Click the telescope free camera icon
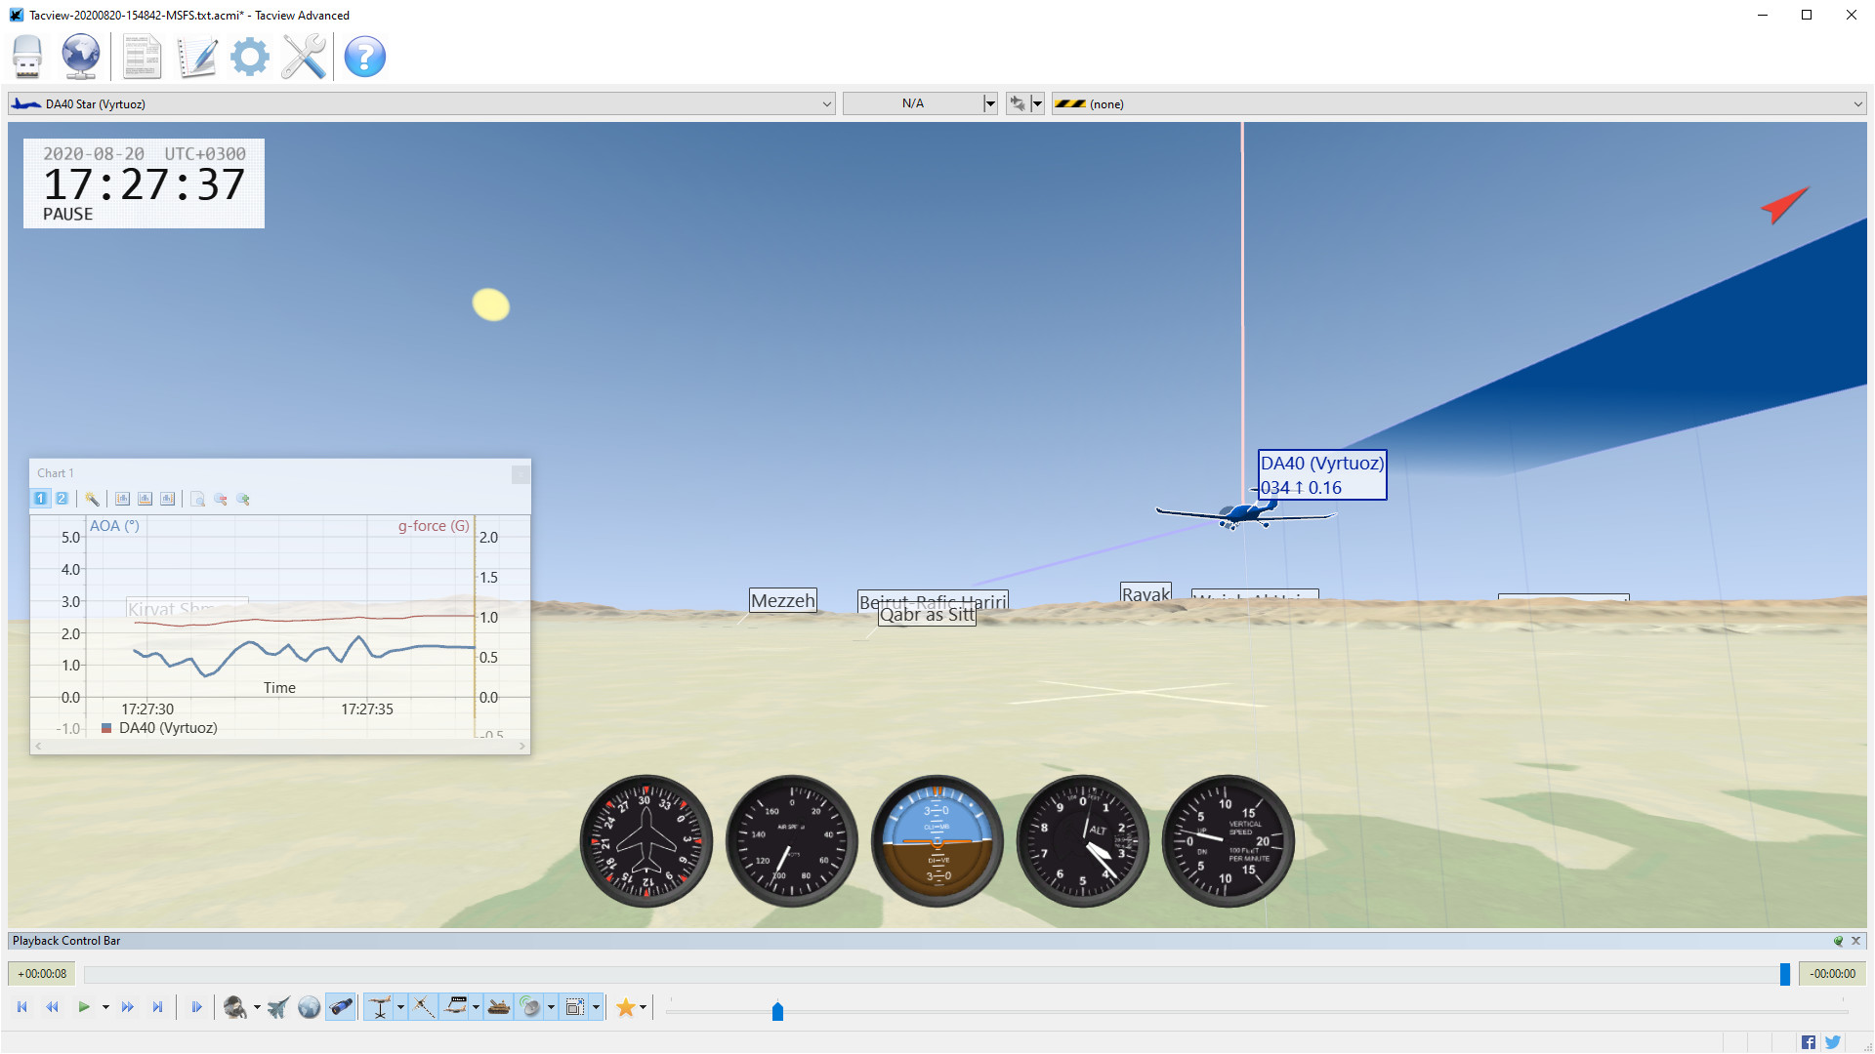 click(x=342, y=1006)
